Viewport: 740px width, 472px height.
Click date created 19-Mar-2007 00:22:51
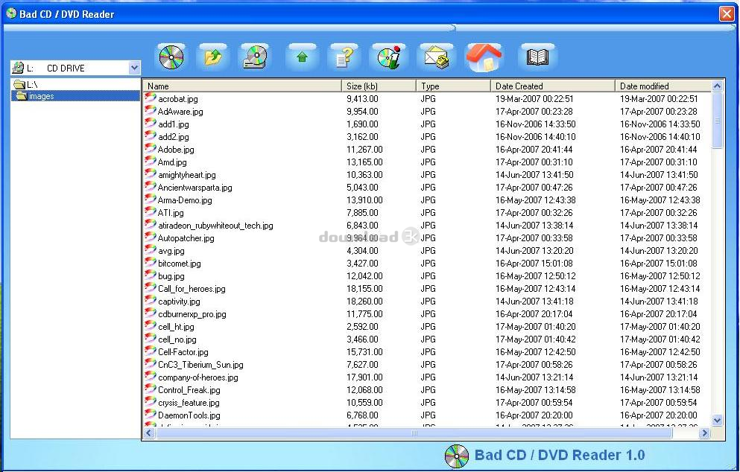[x=534, y=99]
